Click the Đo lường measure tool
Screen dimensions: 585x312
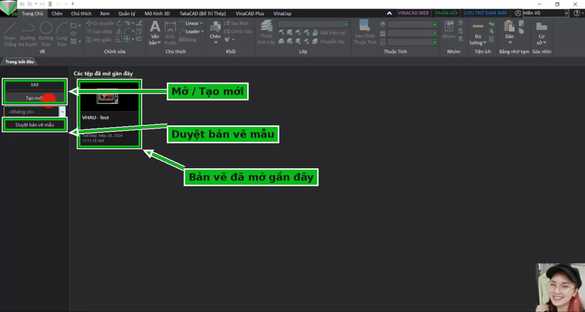click(478, 34)
